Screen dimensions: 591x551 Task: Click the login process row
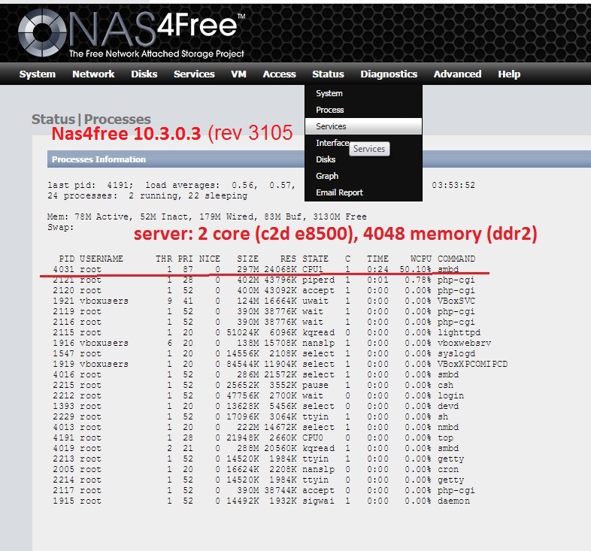pyautogui.click(x=258, y=395)
